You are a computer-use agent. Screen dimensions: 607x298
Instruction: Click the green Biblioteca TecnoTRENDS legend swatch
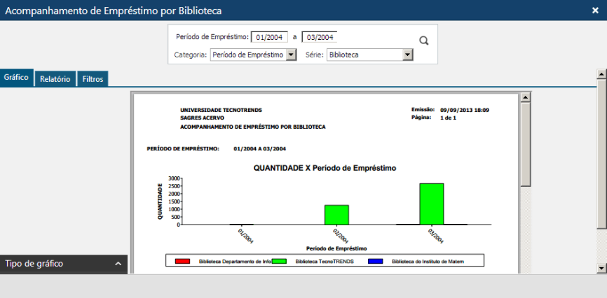(280, 261)
